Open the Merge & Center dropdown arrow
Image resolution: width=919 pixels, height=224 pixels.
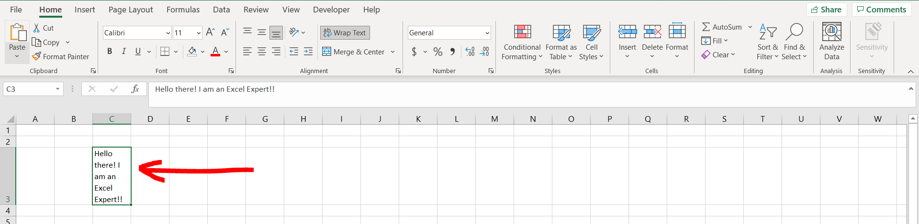click(x=393, y=52)
